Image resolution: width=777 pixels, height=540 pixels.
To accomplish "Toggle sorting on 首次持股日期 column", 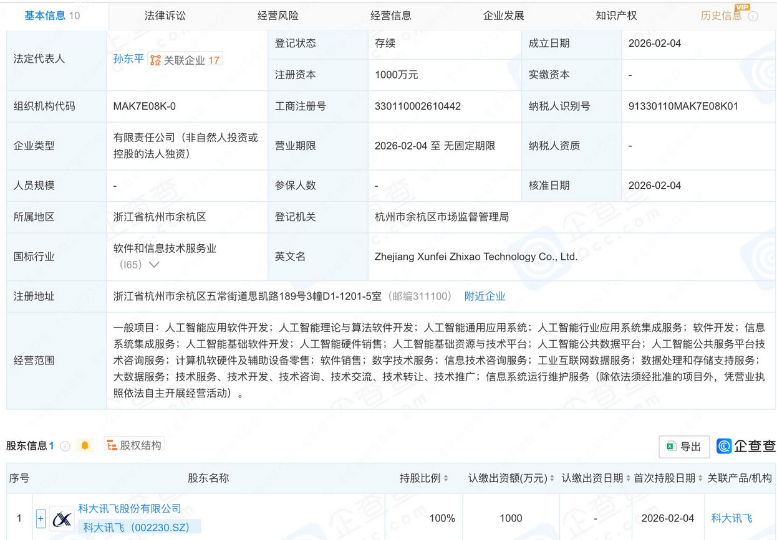I will tap(700, 478).
